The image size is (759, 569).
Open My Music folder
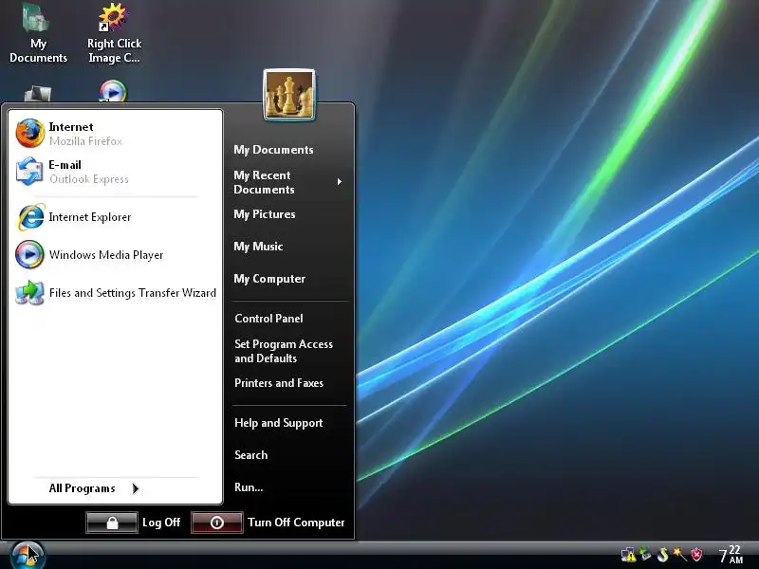coord(258,247)
